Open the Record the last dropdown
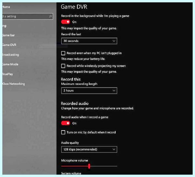Screen dimensions: 195x177 pyautogui.click(x=89, y=41)
